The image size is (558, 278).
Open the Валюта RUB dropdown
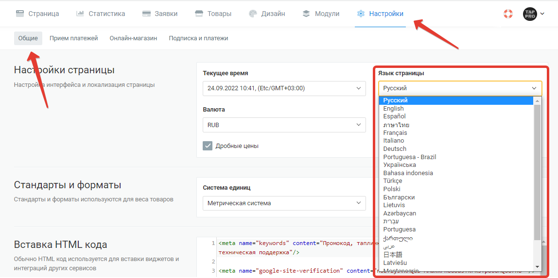284,125
